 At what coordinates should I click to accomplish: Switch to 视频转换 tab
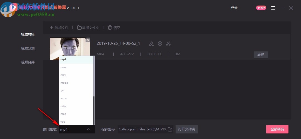(28, 34)
